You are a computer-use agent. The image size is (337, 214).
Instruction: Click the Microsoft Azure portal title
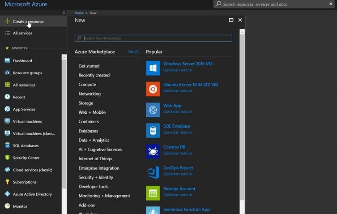pos(26,4)
